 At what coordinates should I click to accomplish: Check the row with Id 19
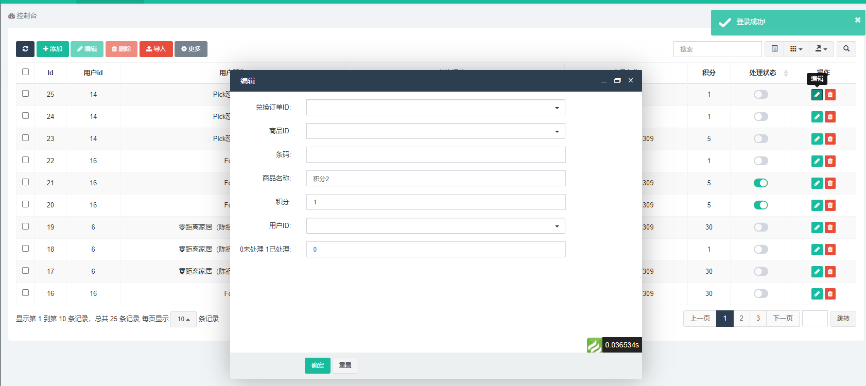pos(25,226)
